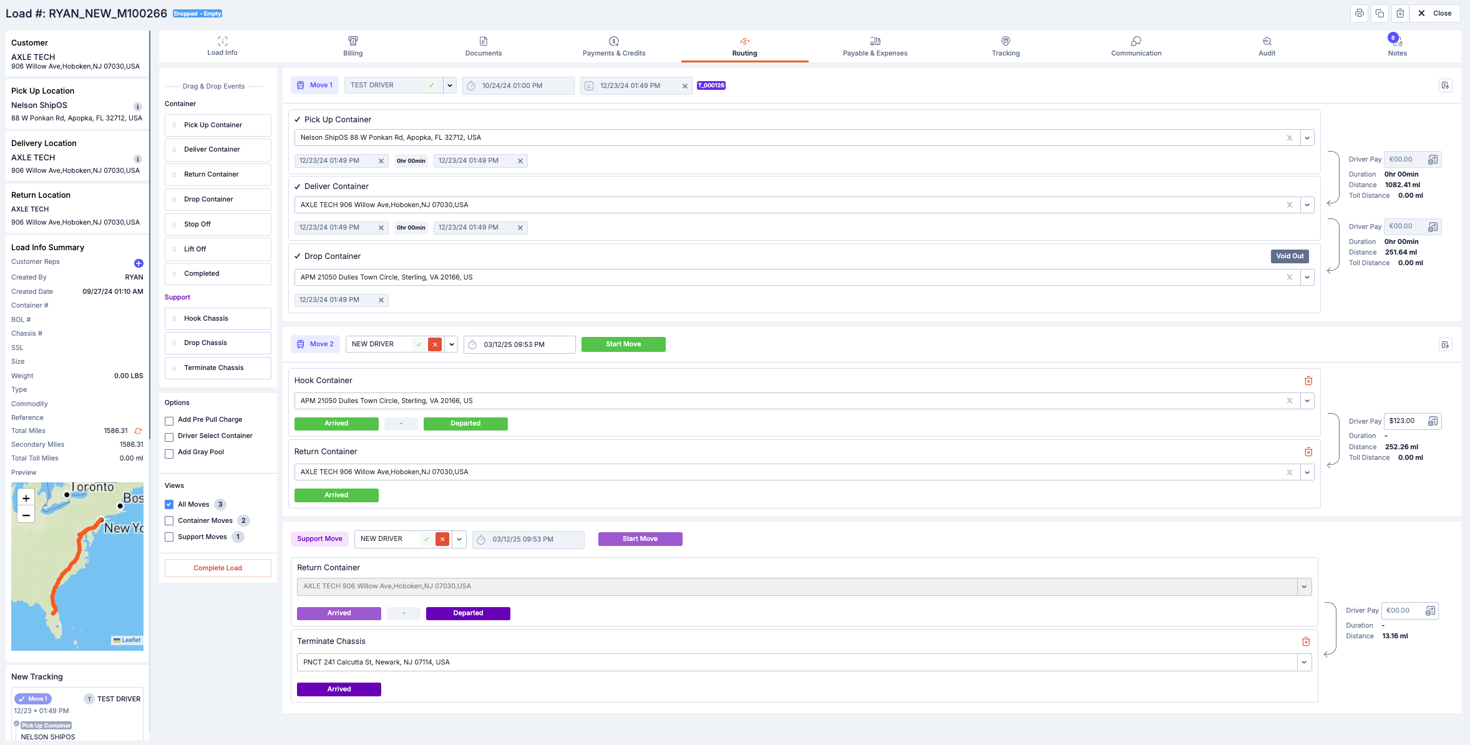Check Driver Select Container option
This screenshot has height=745, width=1470.
[169, 437]
